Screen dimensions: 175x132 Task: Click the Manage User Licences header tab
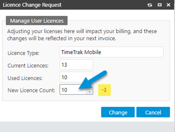pos(37,21)
